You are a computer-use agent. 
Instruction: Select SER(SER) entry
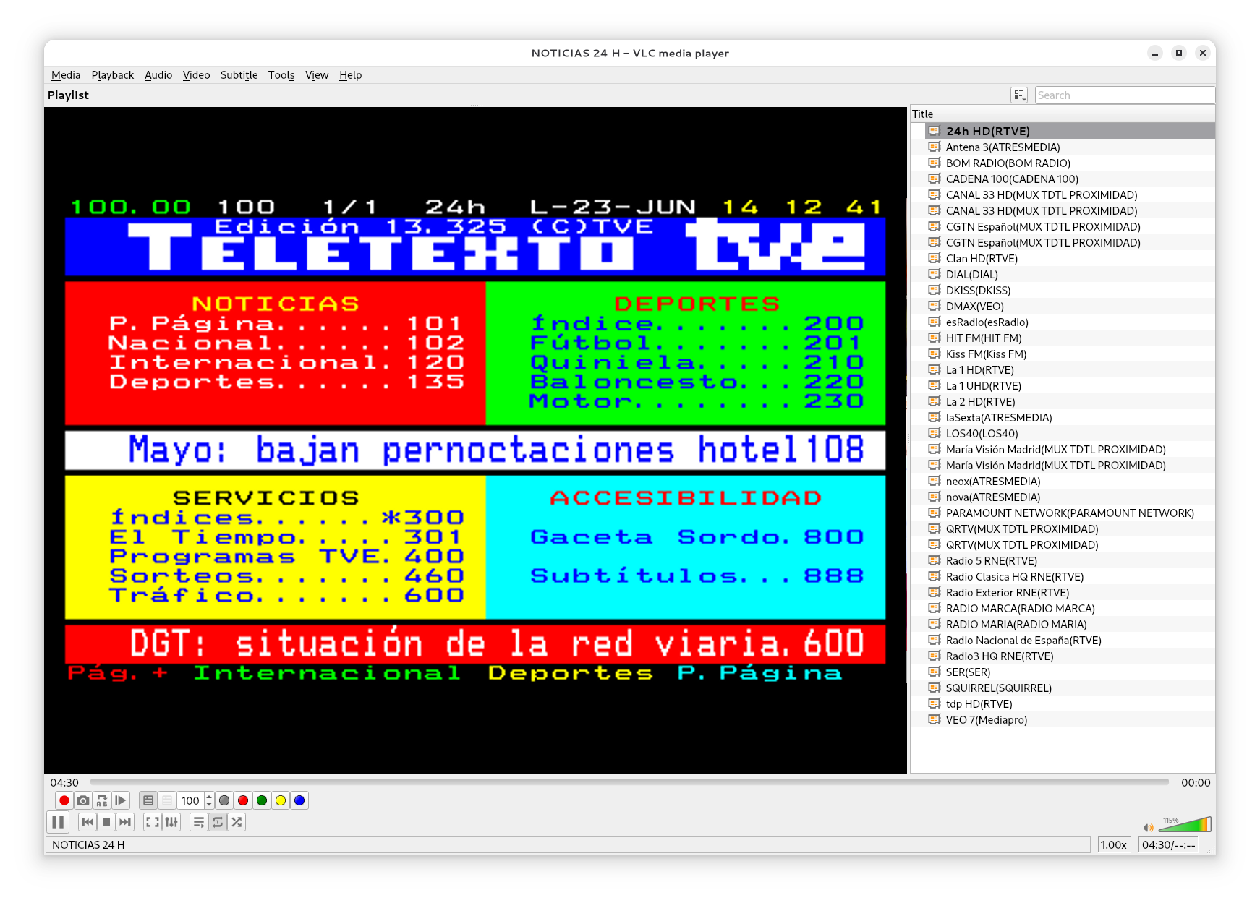pyautogui.click(x=1070, y=672)
